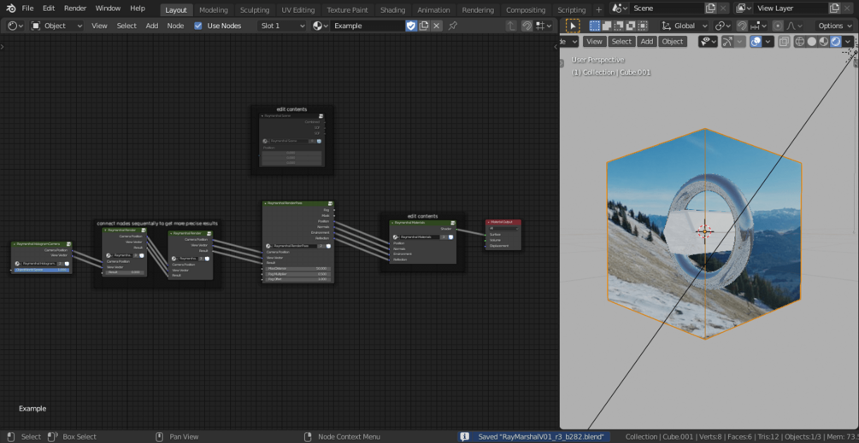Click the Blender logo menu icon
This screenshot has height=443, width=859.
11,9
